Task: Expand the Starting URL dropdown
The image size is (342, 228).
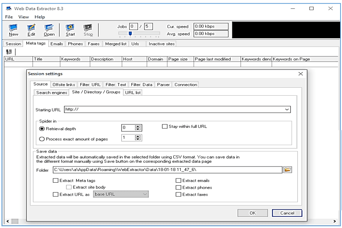Action: tap(287, 109)
